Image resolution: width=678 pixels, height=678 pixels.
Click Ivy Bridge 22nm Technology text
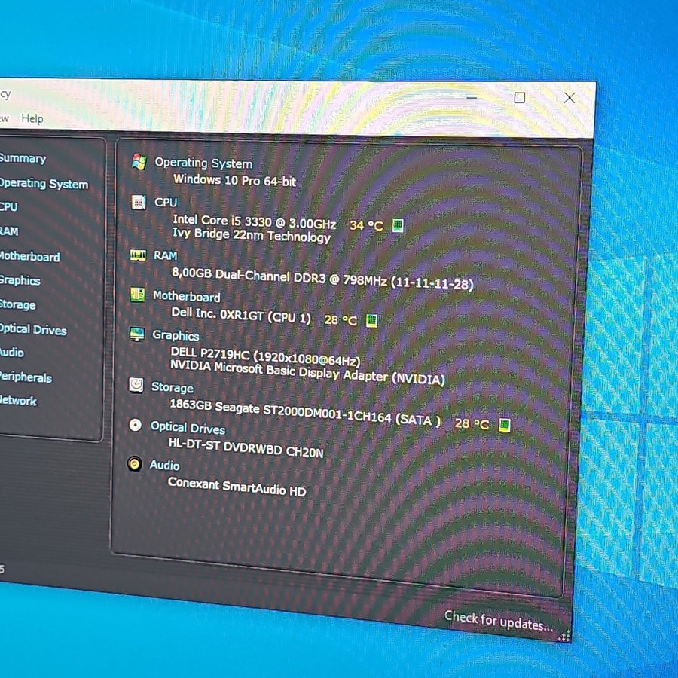[x=251, y=236]
